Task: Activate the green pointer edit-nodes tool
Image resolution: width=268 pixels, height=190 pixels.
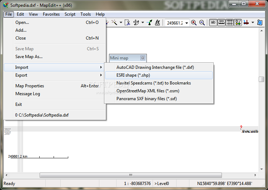Action: point(150,22)
